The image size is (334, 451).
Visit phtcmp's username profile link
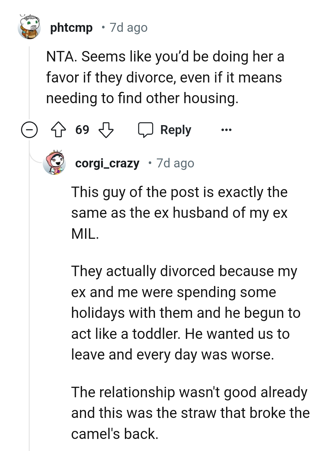71,28
